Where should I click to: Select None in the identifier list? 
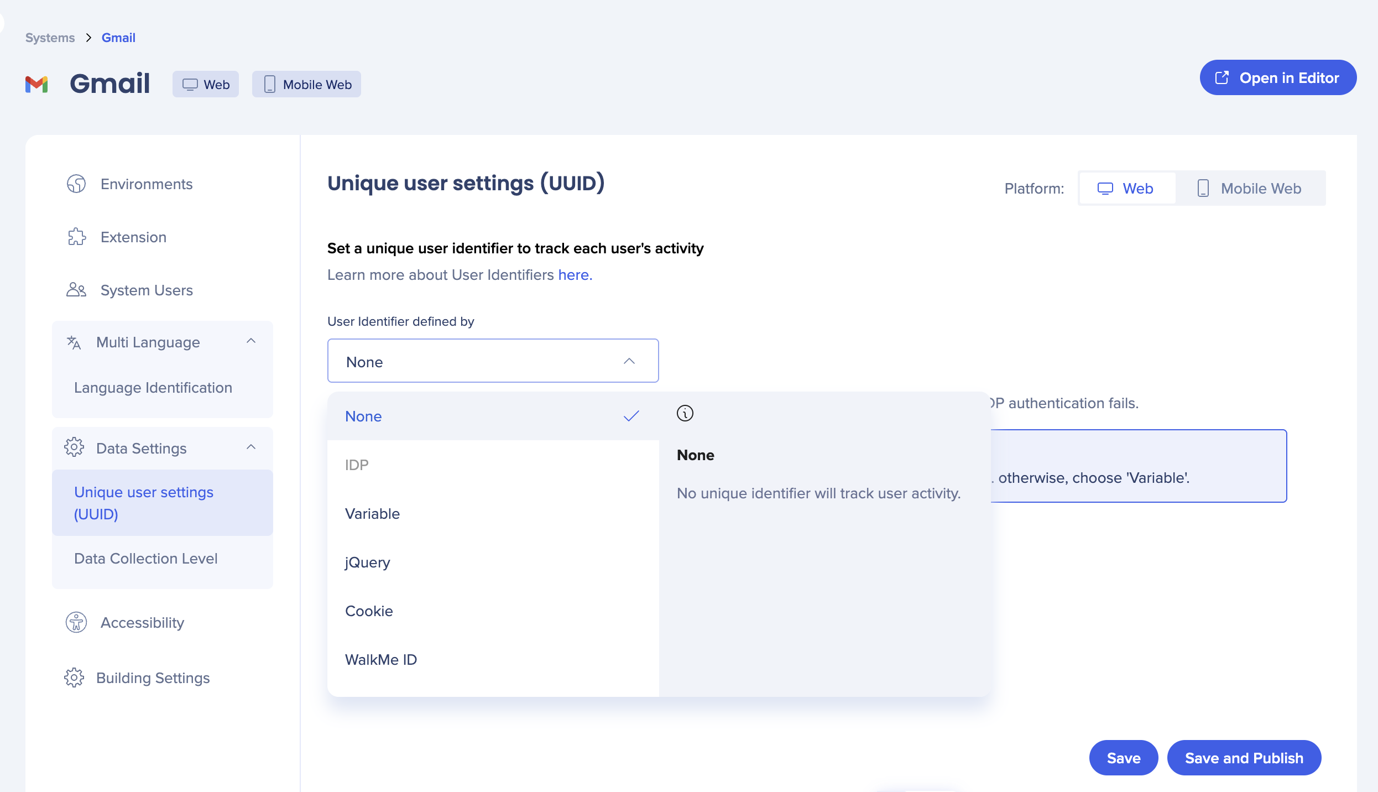pyautogui.click(x=493, y=416)
